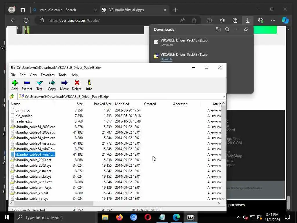Click the taskbar search box
The image size is (297, 223).
click(x=56, y=217)
